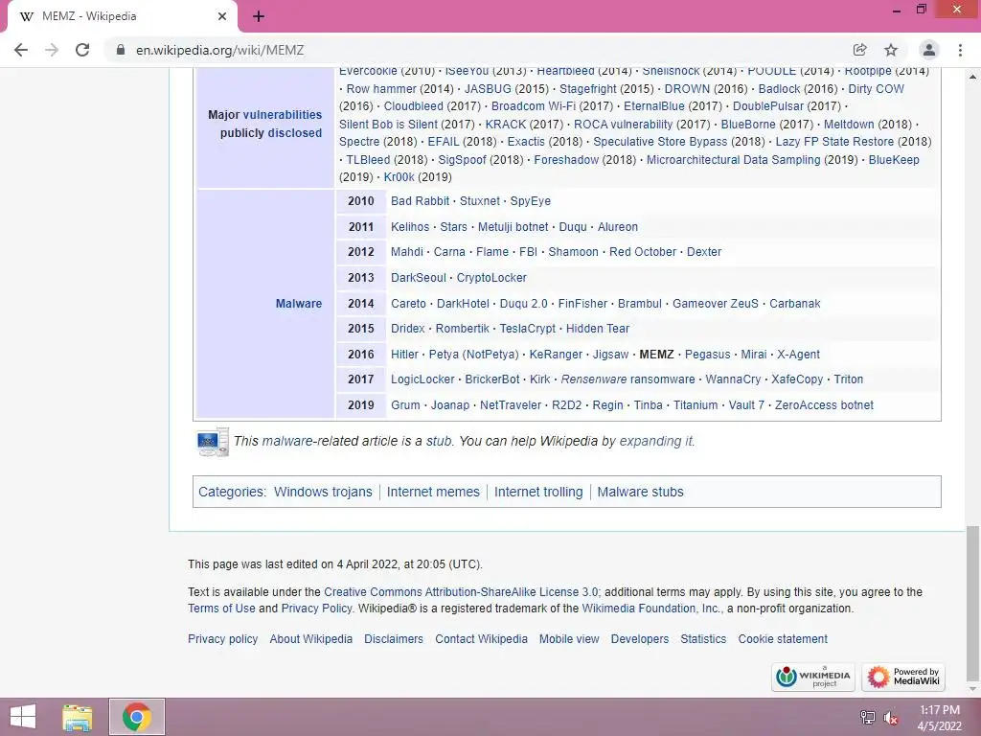The height and width of the screenshot is (736, 981).
Task: Open the Chrome profile avatar
Action: tap(929, 50)
